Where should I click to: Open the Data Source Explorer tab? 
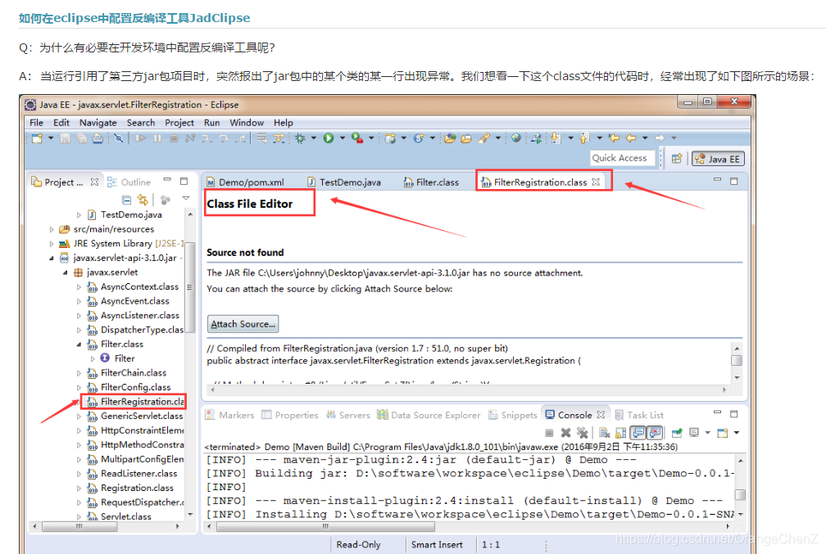(429, 415)
